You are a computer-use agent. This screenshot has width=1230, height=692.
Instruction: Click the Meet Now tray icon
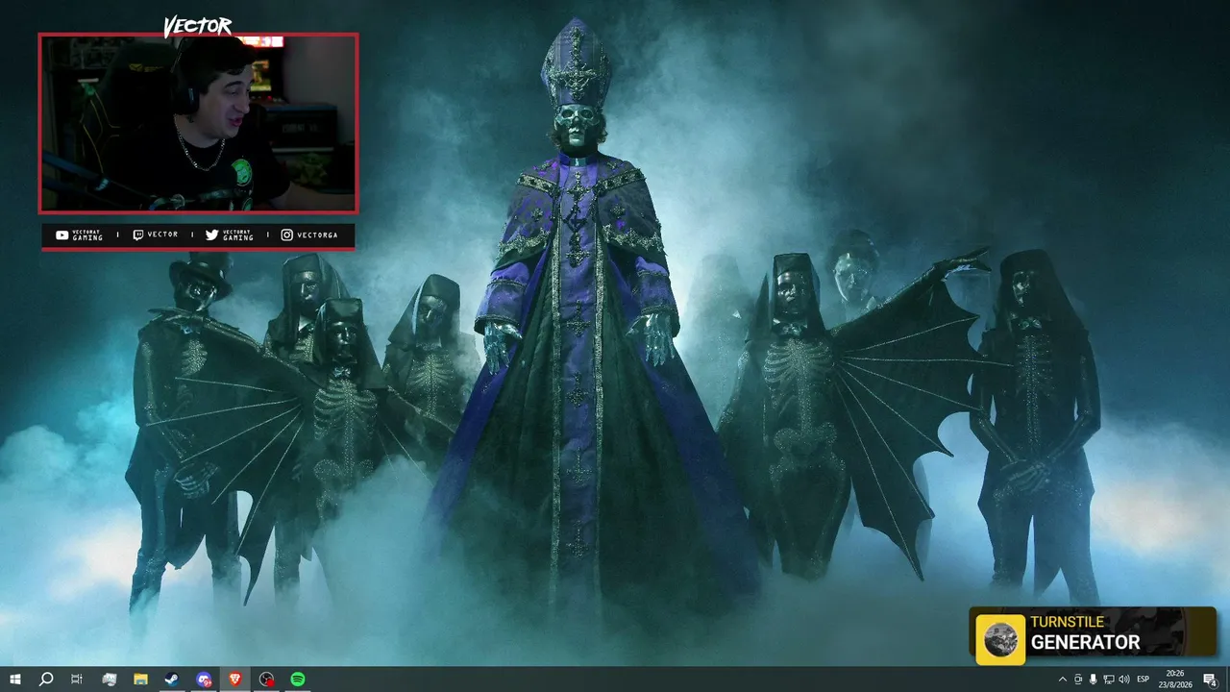(1077, 680)
